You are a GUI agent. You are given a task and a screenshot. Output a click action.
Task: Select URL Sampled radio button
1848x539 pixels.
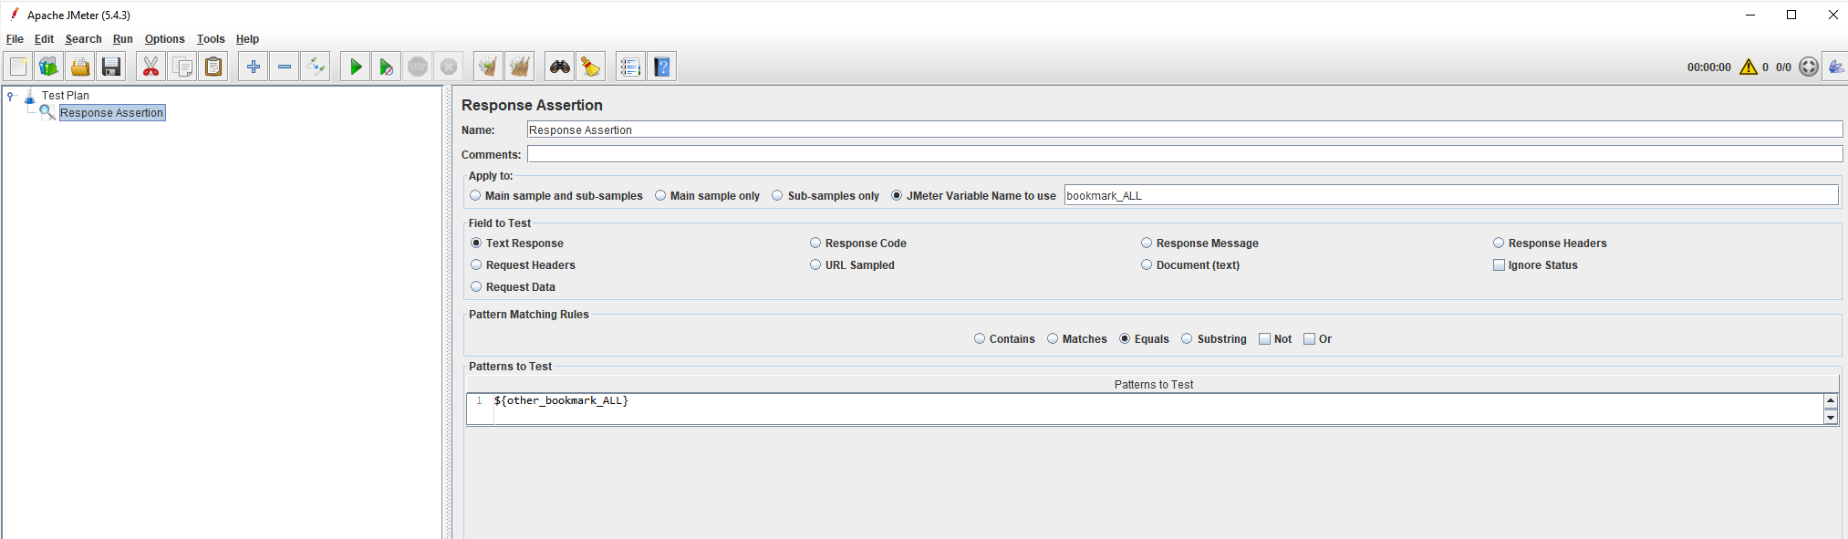tap(852, 265)
